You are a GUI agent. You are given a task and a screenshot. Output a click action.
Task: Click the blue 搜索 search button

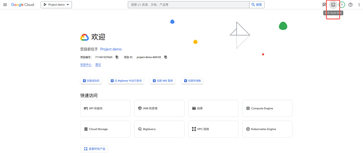257,5
